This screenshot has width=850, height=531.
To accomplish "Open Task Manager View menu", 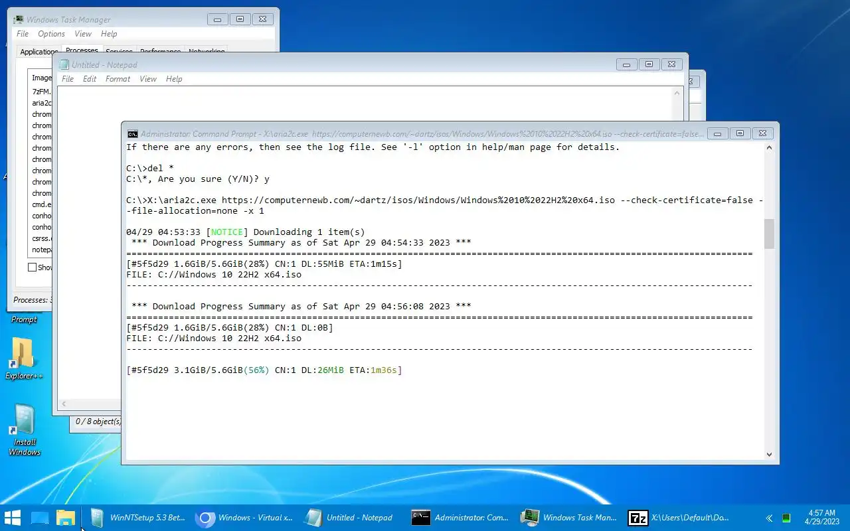I will [x=83, y=33].
